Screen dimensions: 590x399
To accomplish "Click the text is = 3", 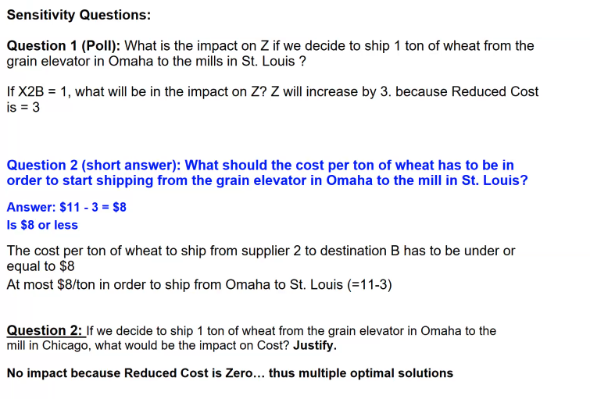I will [23, 108].
